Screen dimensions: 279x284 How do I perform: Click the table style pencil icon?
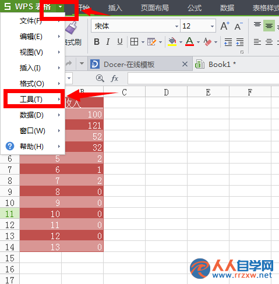(151, 42)
